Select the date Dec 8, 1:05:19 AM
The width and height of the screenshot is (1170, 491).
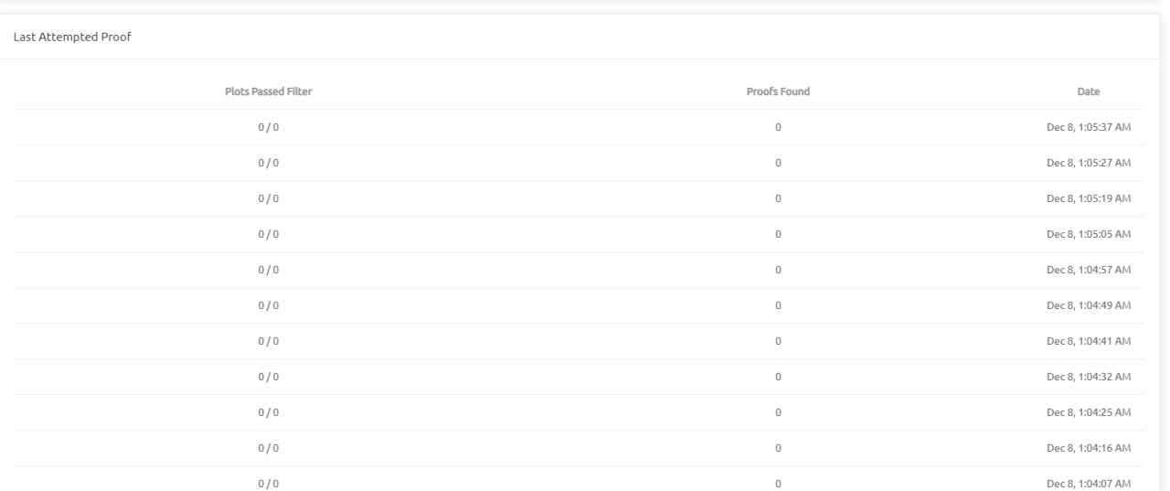pos(1089,198)
